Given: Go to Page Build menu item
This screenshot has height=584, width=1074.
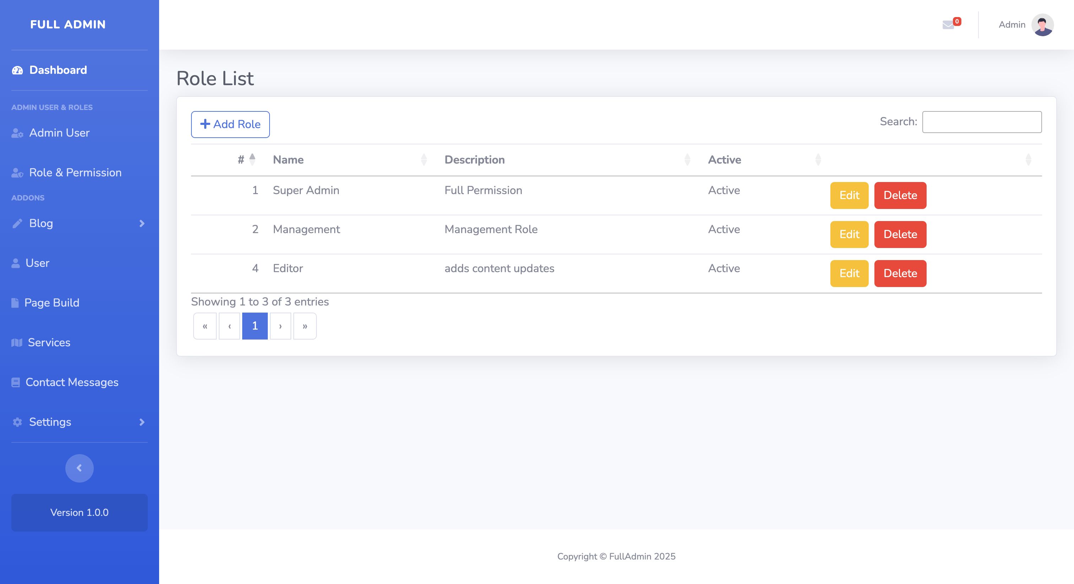Looking at the screenshot, I should (x=52, y=302).
